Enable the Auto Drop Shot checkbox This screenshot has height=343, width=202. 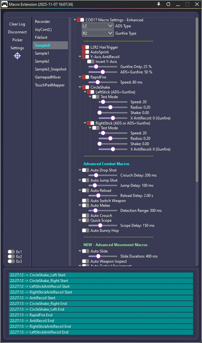pyautogui.click(x=86, y=170)
